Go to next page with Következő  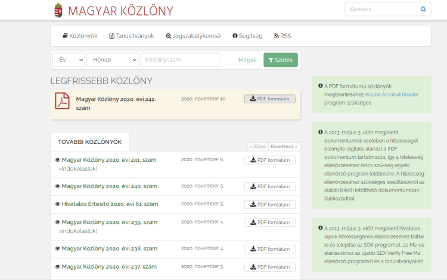(x=284, y=146)
